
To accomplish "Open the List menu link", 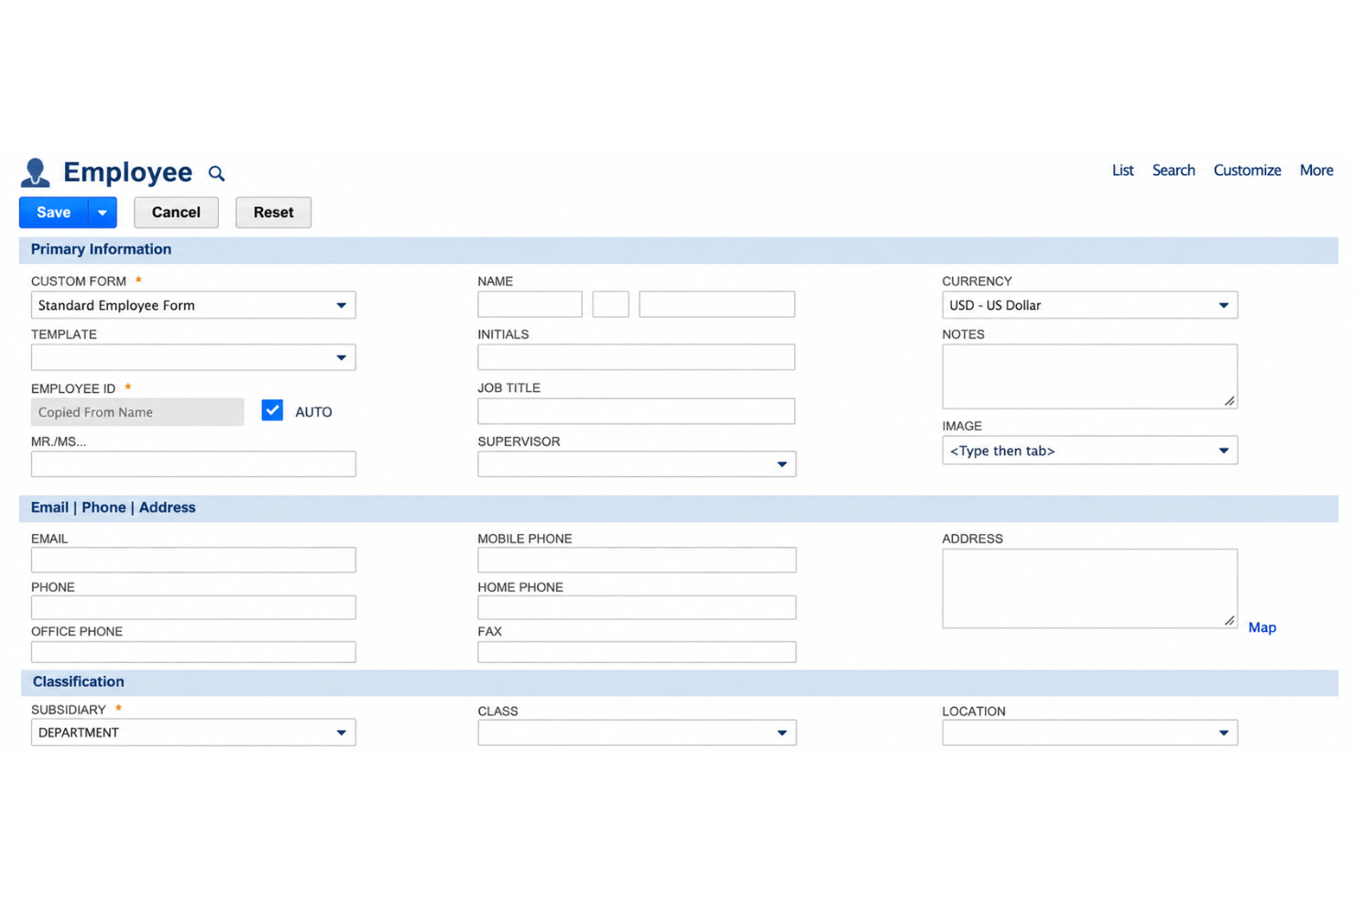I will [x=1122, y=170].
